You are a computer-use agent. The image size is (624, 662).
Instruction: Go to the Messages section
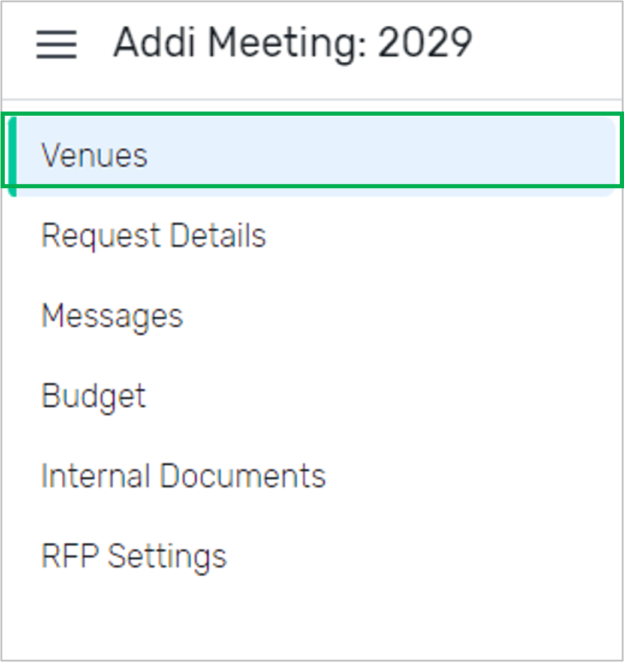pyautogui.click(x=112, y=315)
